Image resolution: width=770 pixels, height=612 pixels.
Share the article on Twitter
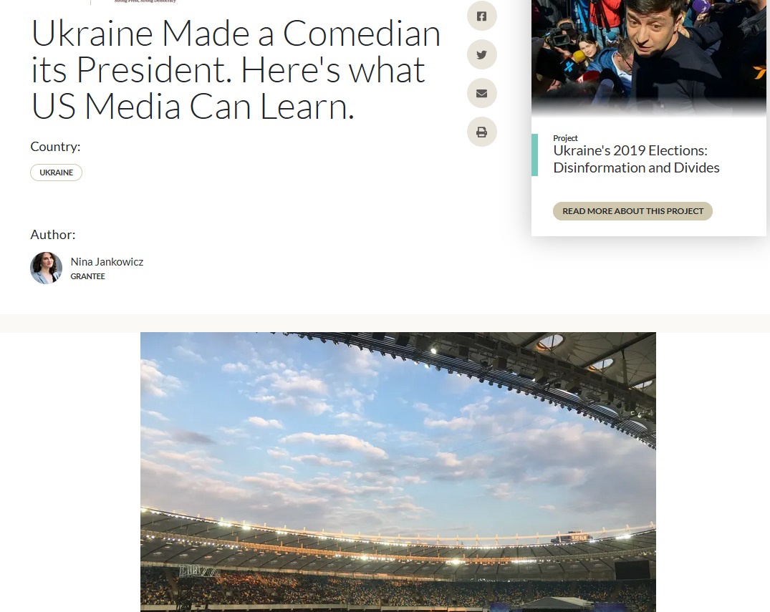point(482,54)
